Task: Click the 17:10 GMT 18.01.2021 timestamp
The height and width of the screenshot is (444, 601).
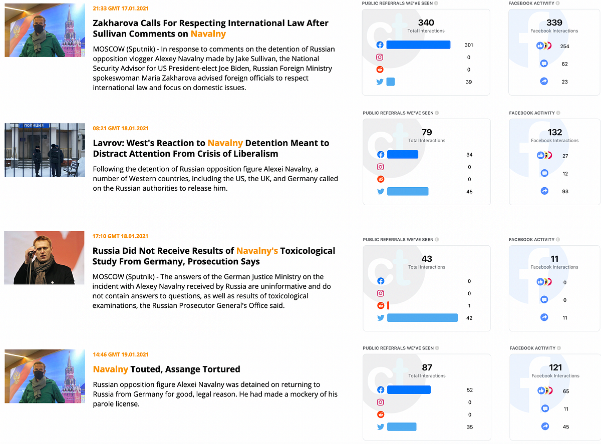Action: click(120, 236)
